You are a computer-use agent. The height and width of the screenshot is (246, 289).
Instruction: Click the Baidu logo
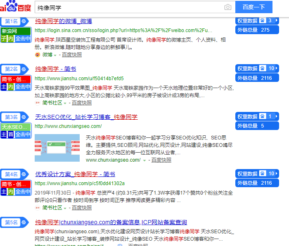pos(16,6)
